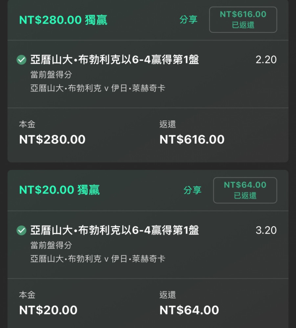The image size is (296, 328).
Task: Open the NT$64.00 已返還 button
Action: 245,190
